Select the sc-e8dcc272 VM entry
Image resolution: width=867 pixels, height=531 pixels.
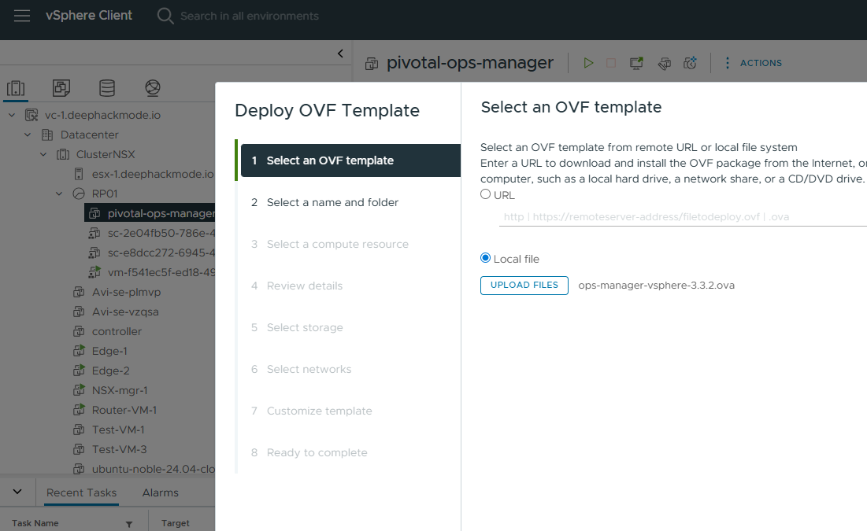tap(161, 253)
